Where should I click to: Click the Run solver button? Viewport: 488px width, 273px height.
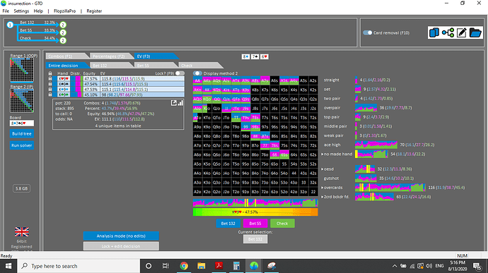click(22, 145)
